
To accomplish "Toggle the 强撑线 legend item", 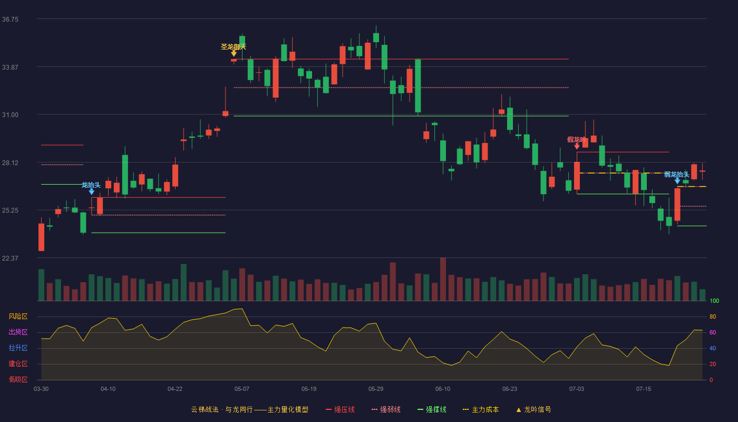I will (432, 409).
